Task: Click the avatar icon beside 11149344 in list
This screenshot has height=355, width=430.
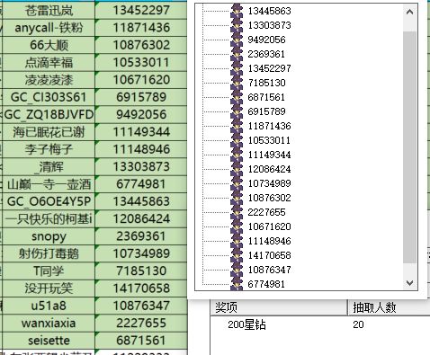Action: coord(237,155)
